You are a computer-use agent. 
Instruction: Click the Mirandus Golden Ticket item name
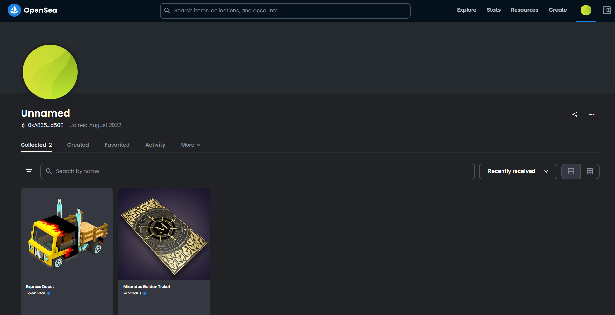(147, 287)
